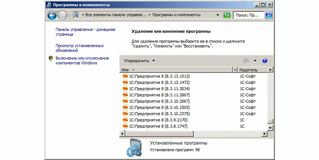Click the vertical scrollbar down arrow
Image resolution: width=319 pixels, height=160 pixels.
point(271,128)
